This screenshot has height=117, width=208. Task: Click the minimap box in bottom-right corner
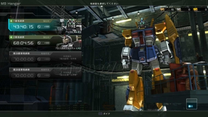point(192,104)
